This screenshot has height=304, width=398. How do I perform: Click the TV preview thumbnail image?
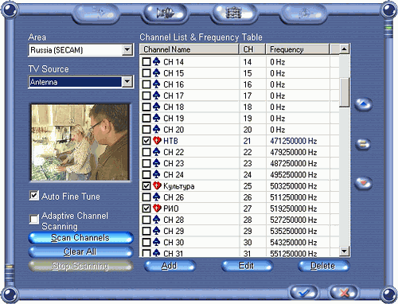(x=80, y=142)
